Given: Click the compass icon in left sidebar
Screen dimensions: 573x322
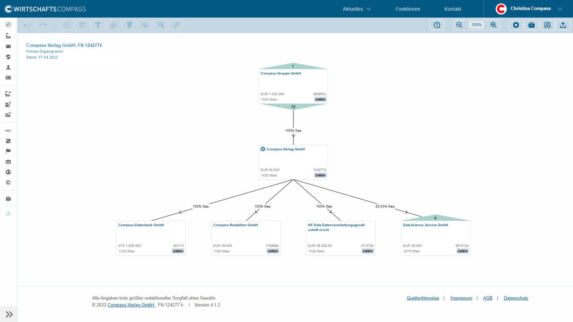Looking at the screenshot, I should (x=8, y=24).
